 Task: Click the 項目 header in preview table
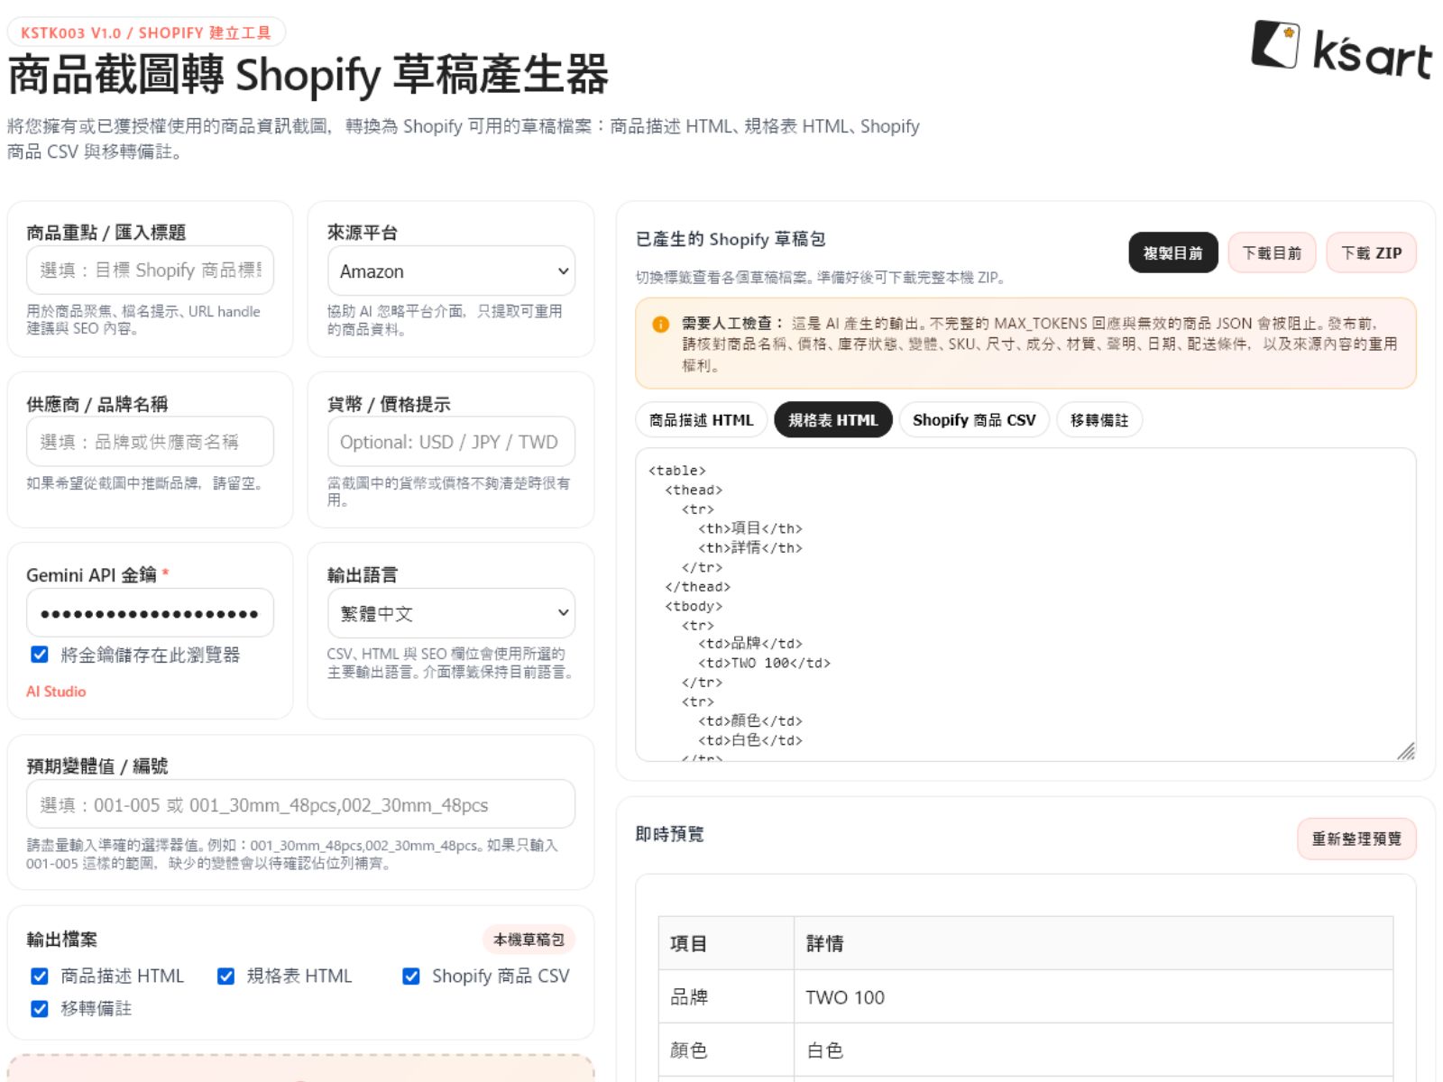(726, 943)
